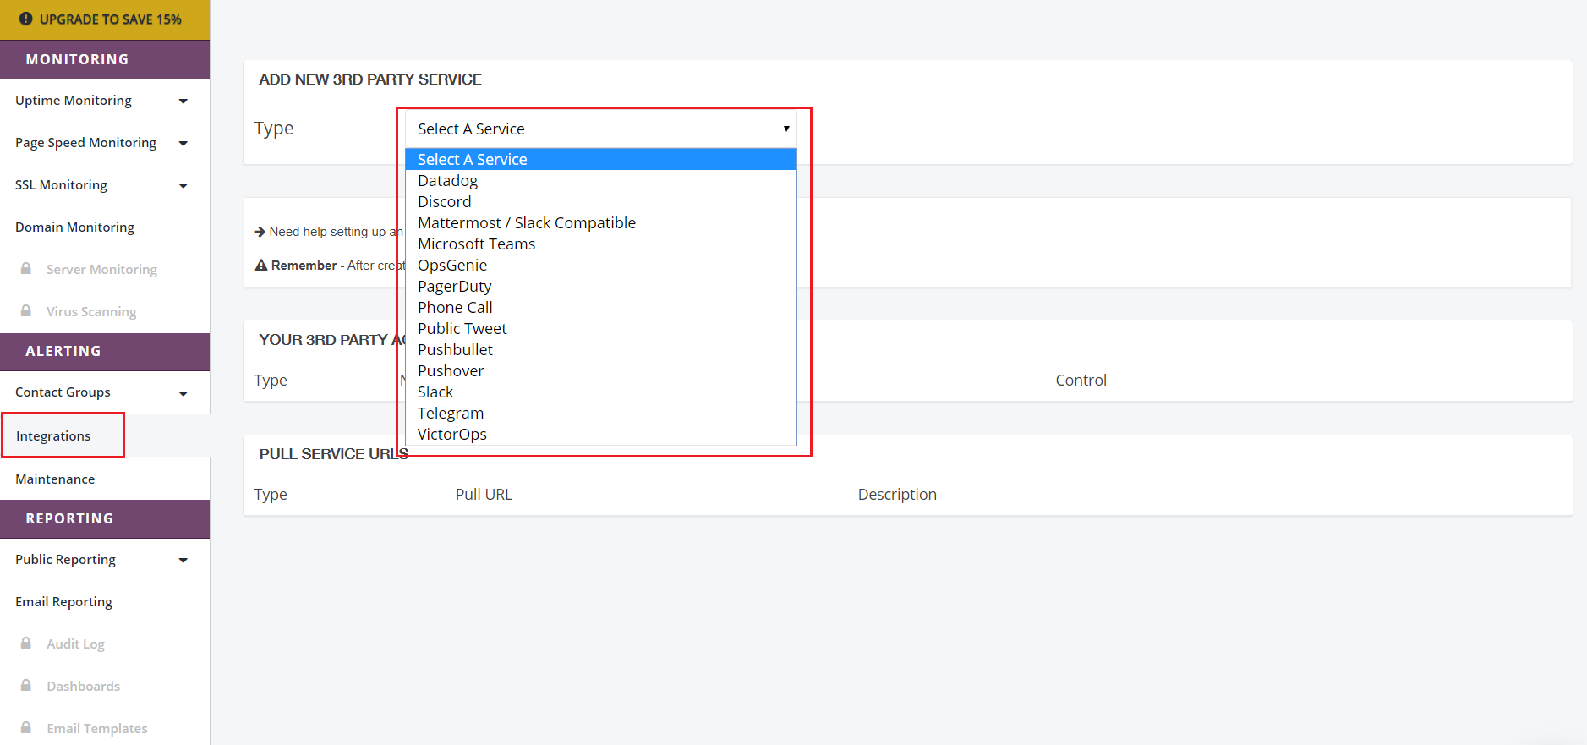Screen dimensions: 1587x745
Task: Click the Pull URL column header
Action: (484, 495)
